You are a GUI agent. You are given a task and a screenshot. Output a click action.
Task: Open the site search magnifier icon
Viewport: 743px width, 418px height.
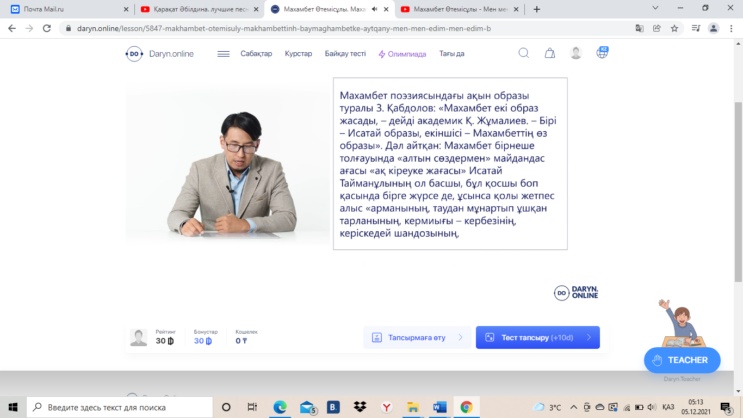pyautogui.click(x=524, y=53)
